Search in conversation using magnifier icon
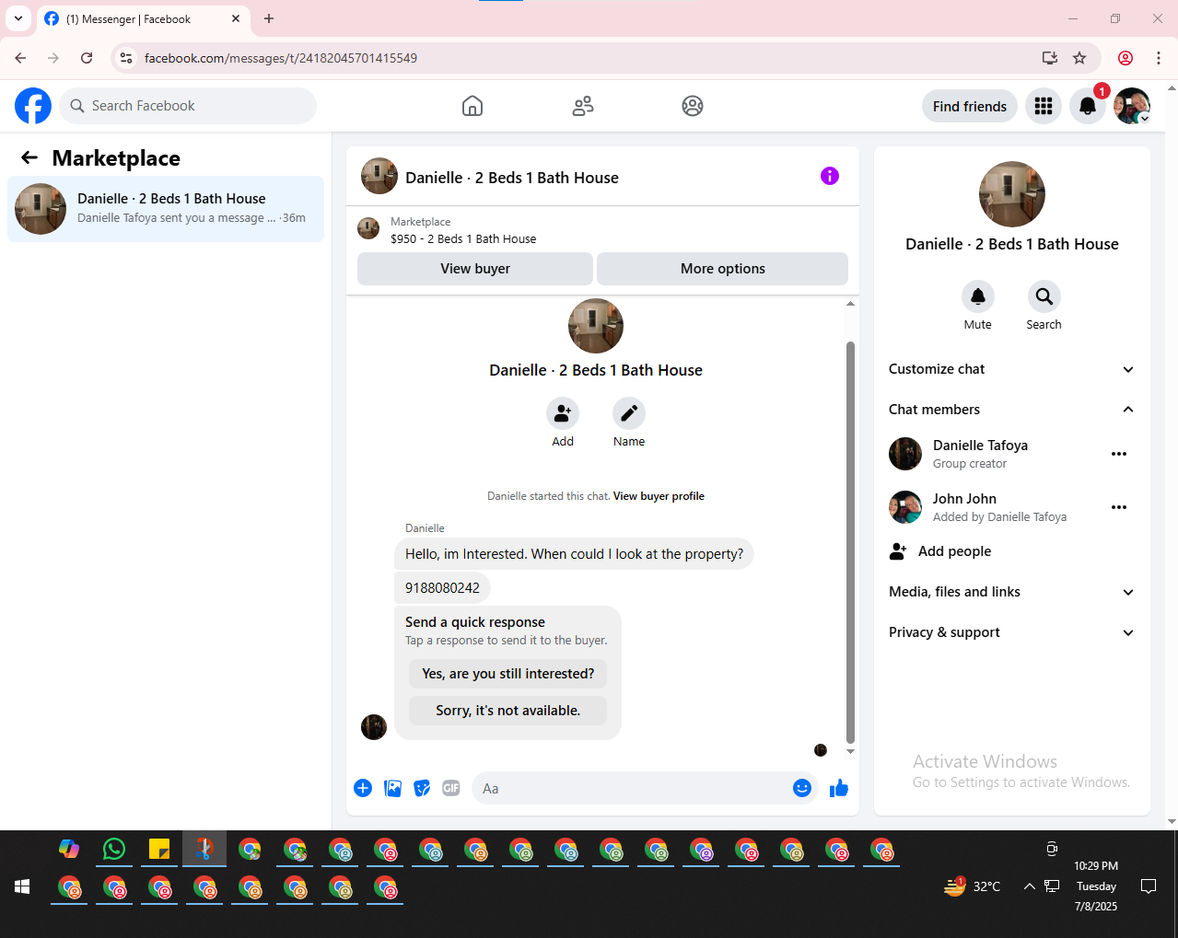 [x=1044, y=296]
